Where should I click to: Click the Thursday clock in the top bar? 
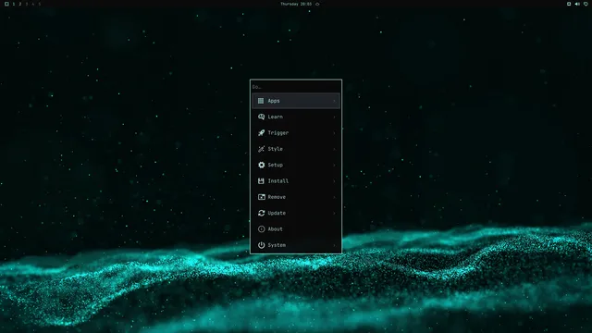pos(296,4)
